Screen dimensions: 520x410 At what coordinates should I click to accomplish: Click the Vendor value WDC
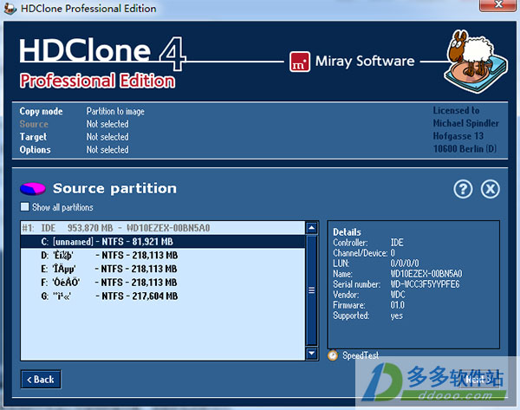coord(398,295)
